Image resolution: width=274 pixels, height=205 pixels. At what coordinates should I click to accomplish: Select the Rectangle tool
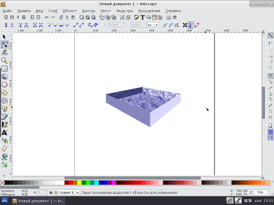[4, 68]
